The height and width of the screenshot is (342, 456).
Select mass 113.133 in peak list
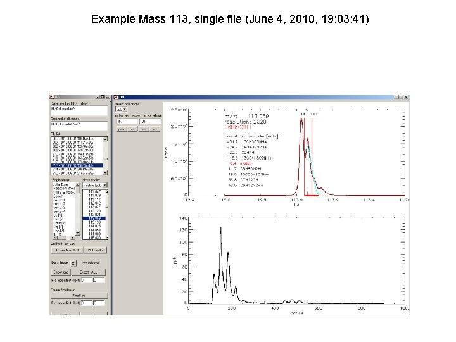94,222
